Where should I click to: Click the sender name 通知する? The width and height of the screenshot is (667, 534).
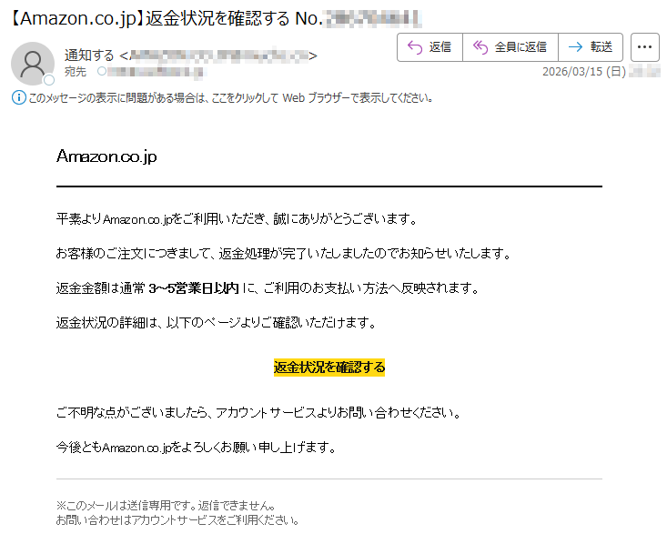[x=89, y=55]
